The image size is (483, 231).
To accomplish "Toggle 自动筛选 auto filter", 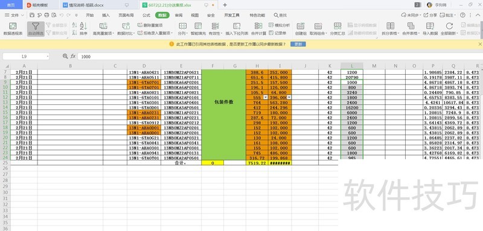I will coord(36,29).
